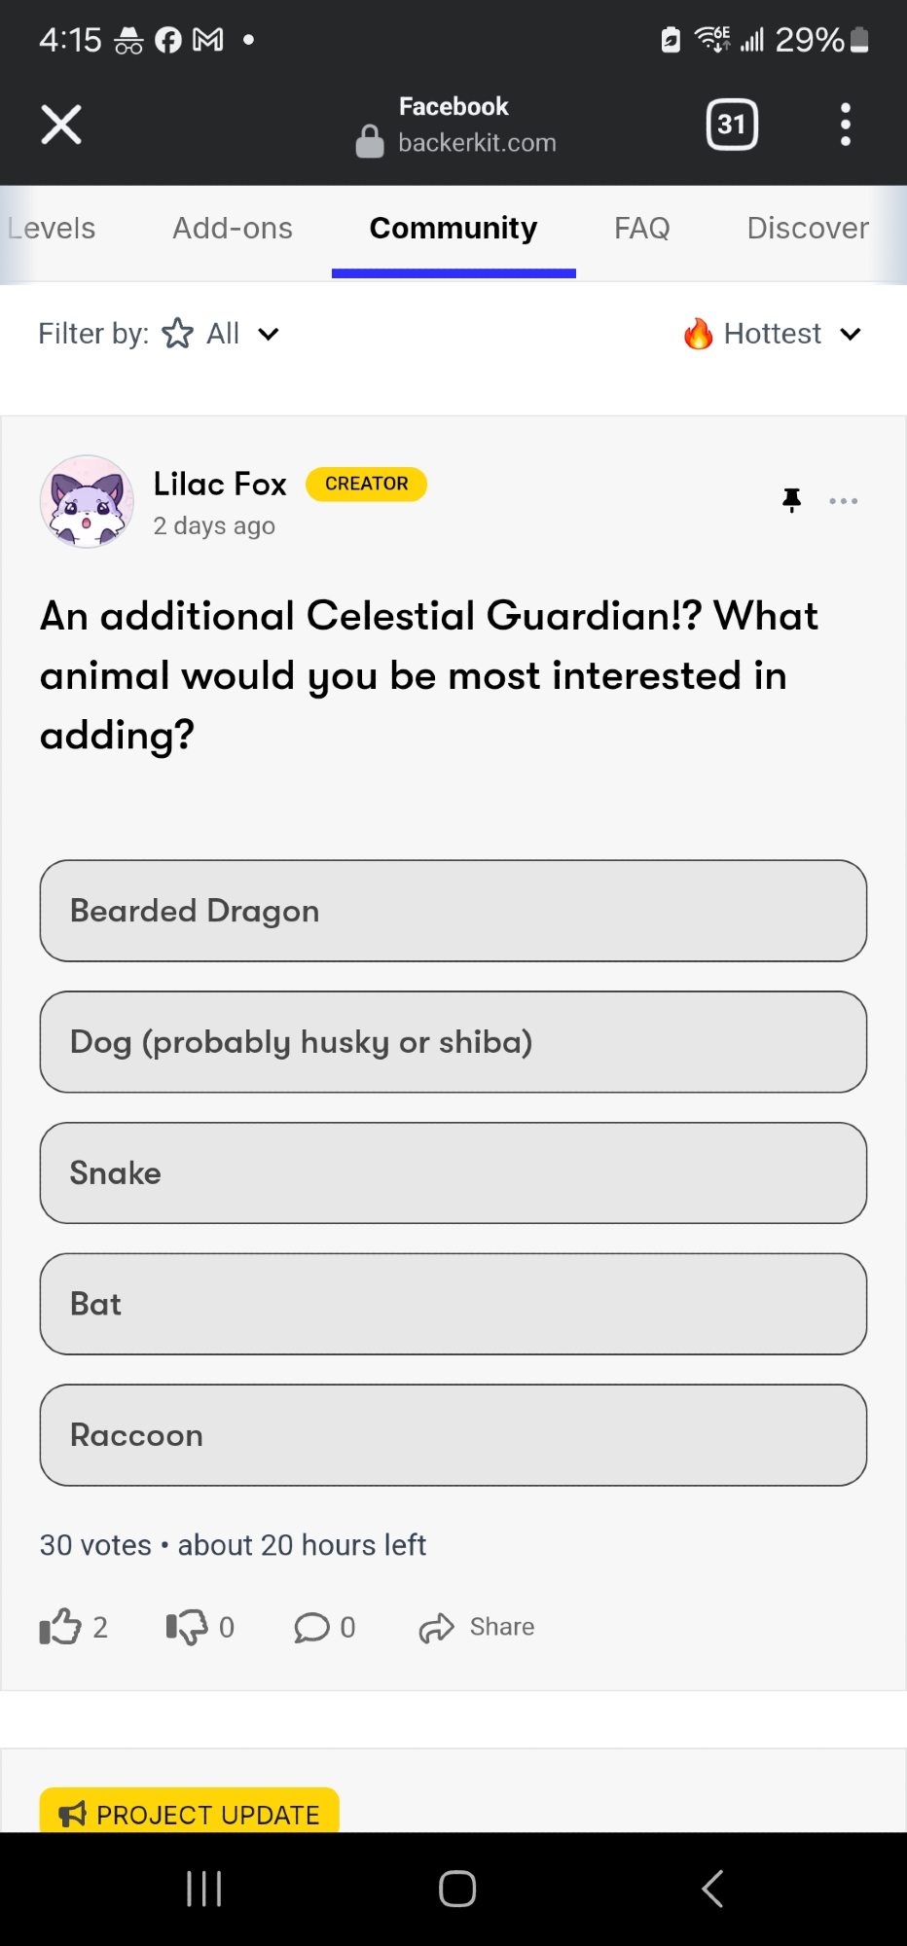Open the browser tabs counter showing 31
The height and width of the screenshot is (1946, 907).
coord(731,125)
